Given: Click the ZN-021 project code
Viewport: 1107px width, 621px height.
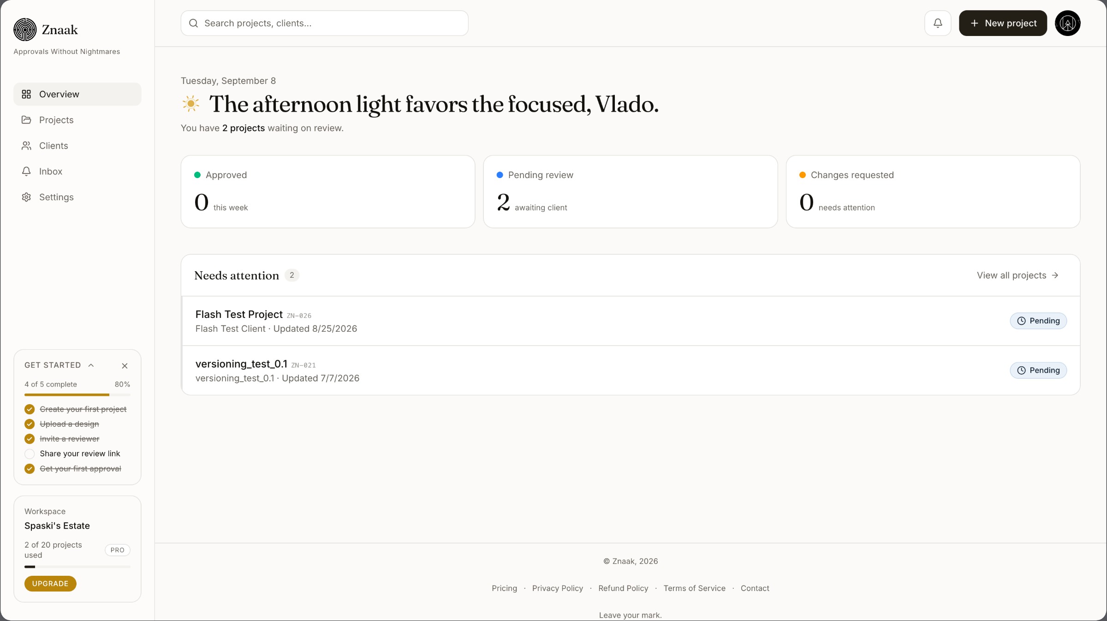Looking at the screenshot, I should (x=304, y=365).
